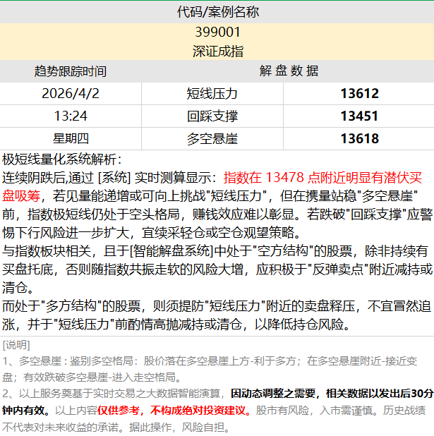Click the 多空悬崖 label in table

212,139
